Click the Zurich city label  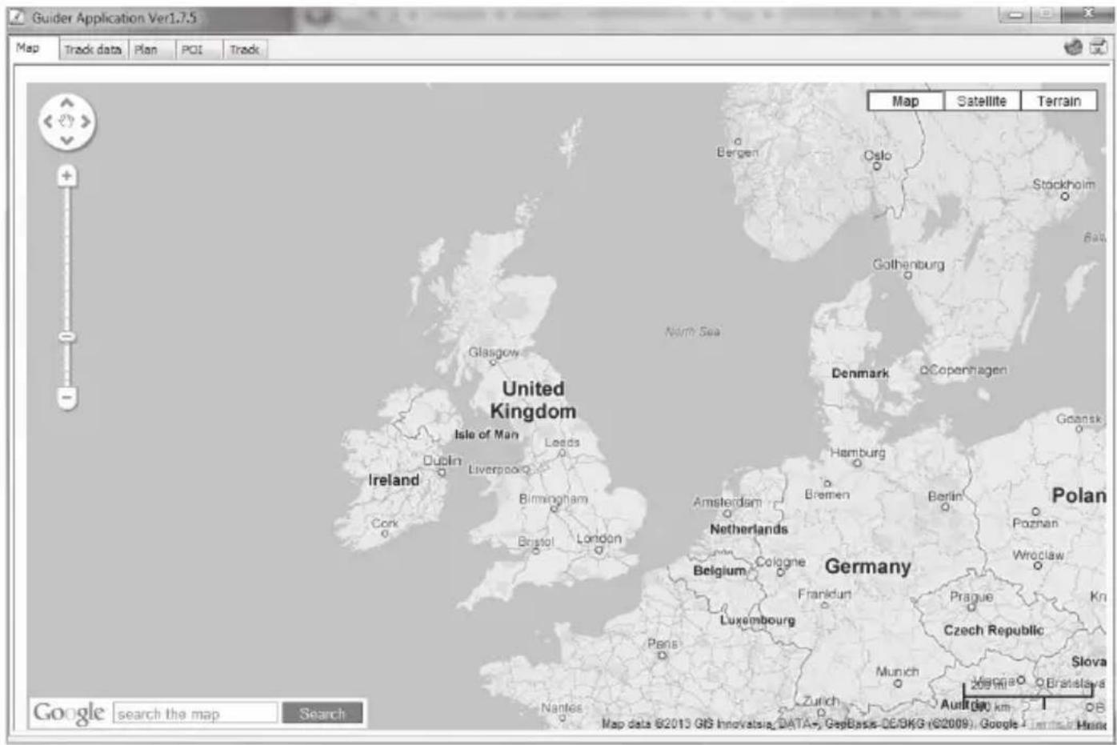pyautogui.click(x=820, y=701)
